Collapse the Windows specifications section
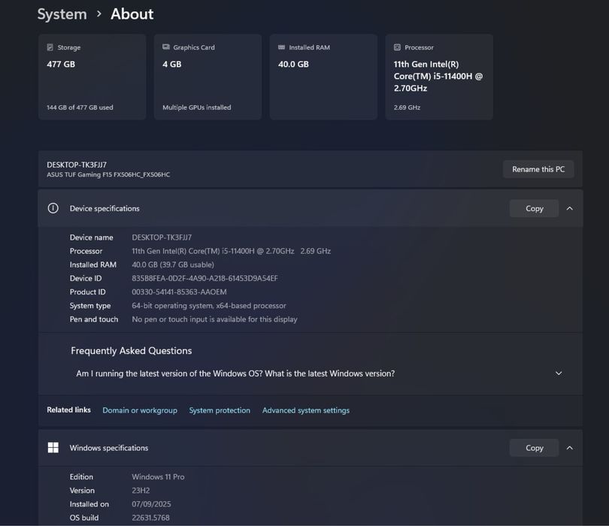The width and height of the screenshot is (609, 526). 569,448
